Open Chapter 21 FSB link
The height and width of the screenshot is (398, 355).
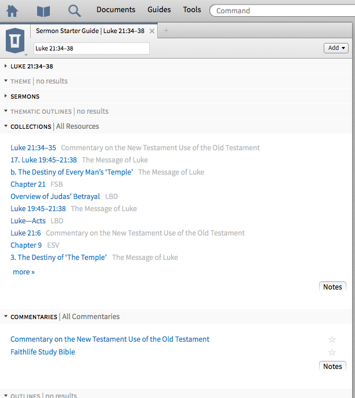pyautogui.click(x=28, y=184)
